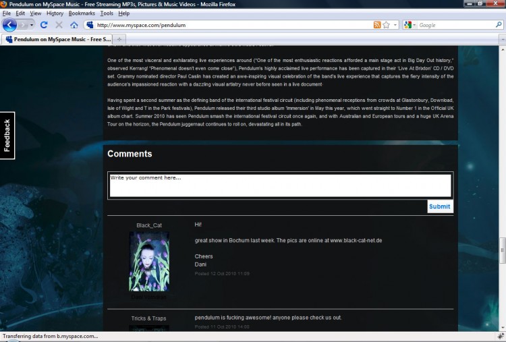Click the Firefox logo in title bar
Image resolution: width=506 pixels, height=342 pixels.
pyautogui.click(x=3, y=4)
